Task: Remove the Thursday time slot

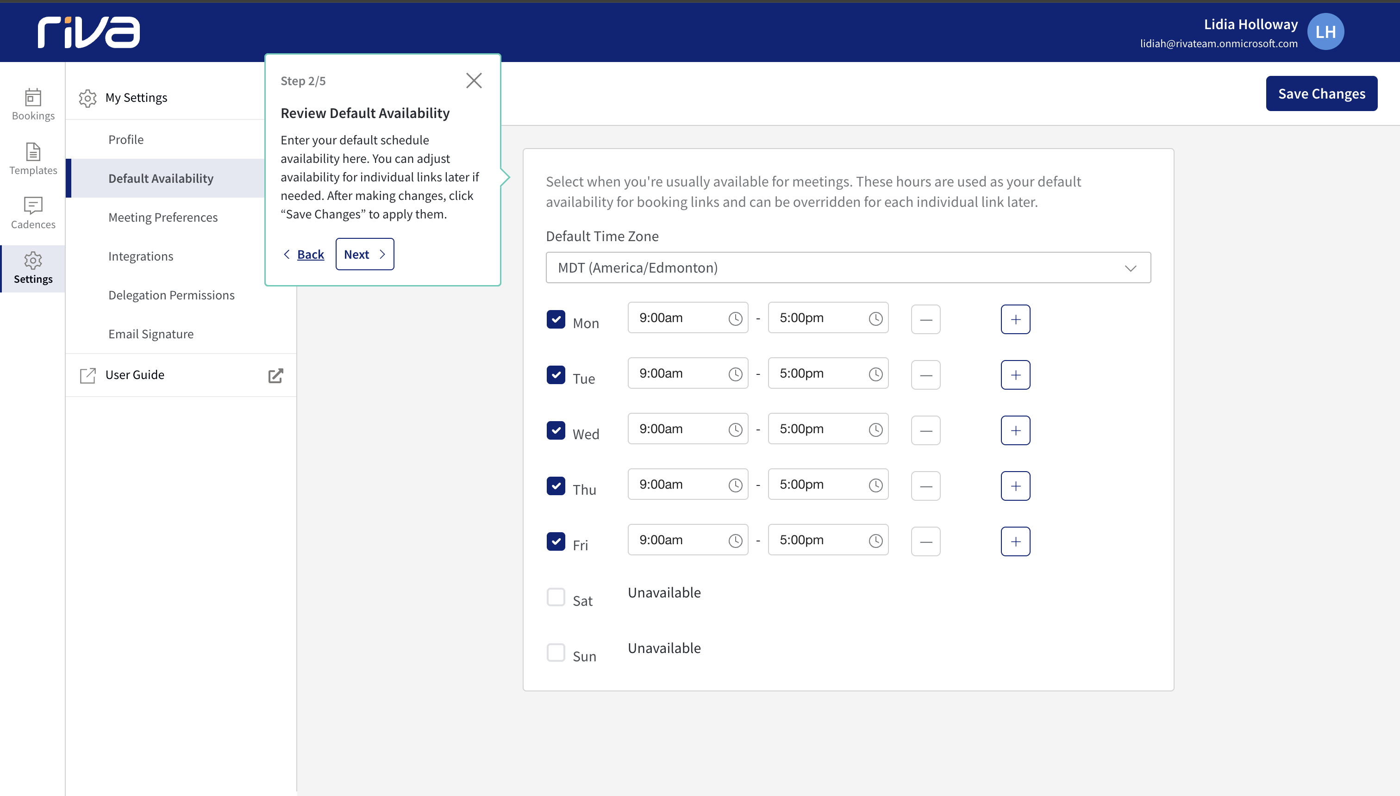Action: coord(926,486)
